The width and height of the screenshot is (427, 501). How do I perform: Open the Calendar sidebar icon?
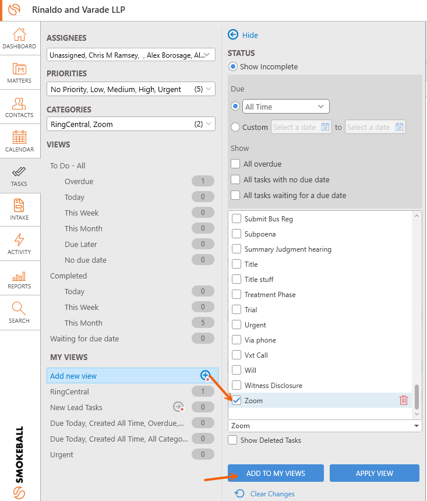[x=19, y=137]
